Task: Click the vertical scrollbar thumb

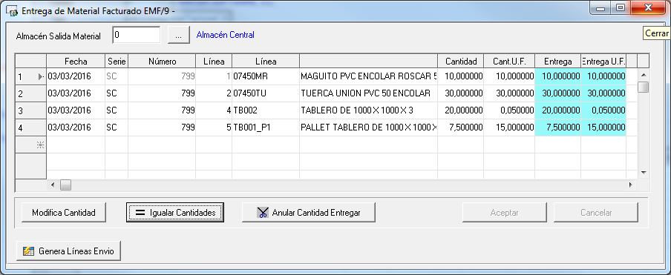Action: click(644, 87)
